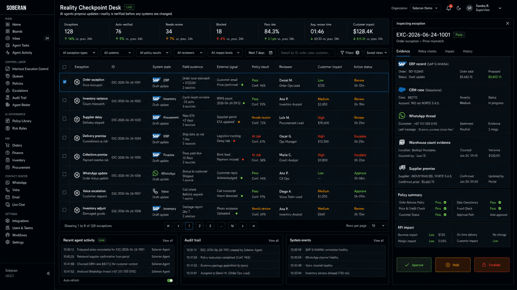Open the All exception types dropdown

coord(79,53)
